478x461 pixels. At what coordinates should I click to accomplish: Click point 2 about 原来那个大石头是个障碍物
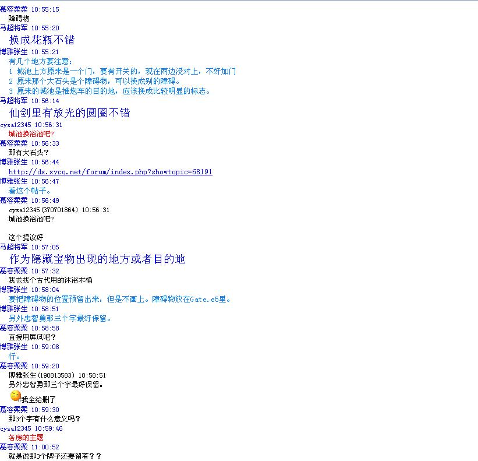click(94, 81)
